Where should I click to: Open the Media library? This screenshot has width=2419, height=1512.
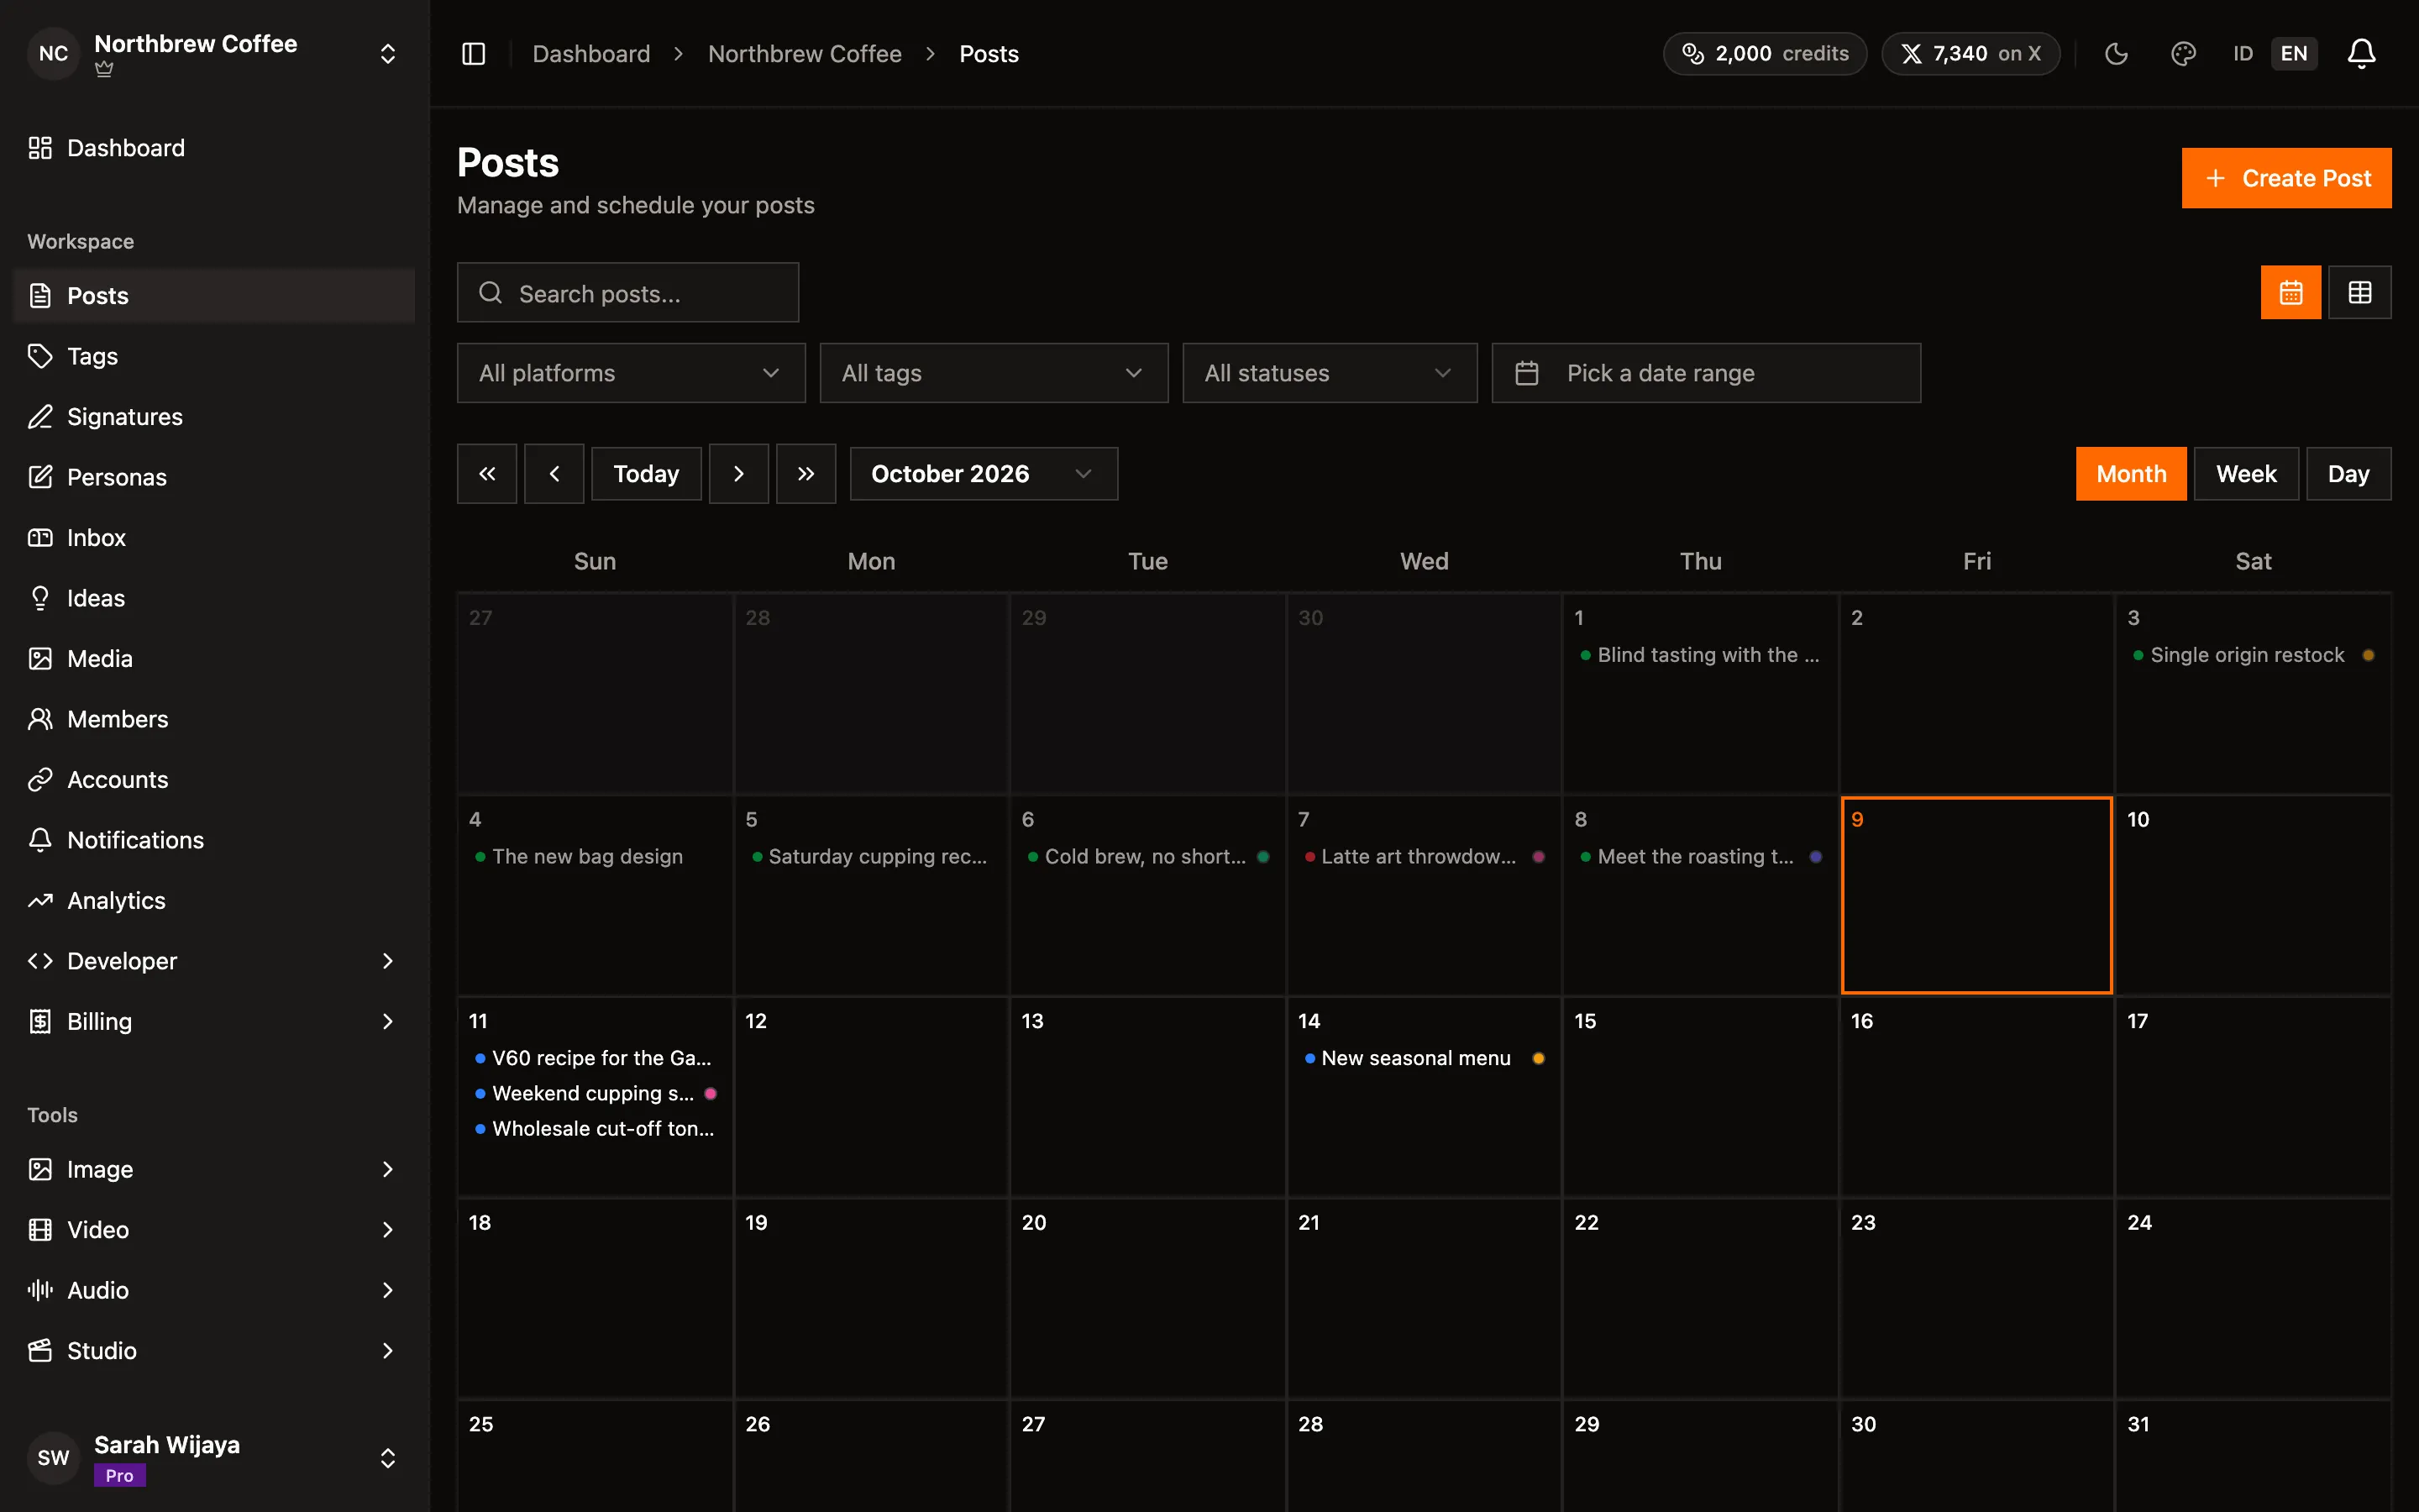click(x=214, y=659)
